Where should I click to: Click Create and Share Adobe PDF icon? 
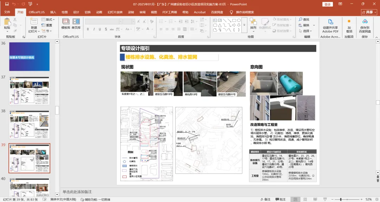(330, 21)
